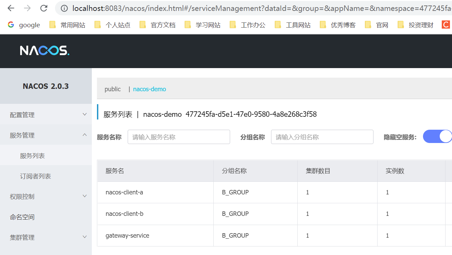This screenshot has width=452, height=255.
Task: Collapse the 服务管理 menu
Action: [x=46, y=135]
